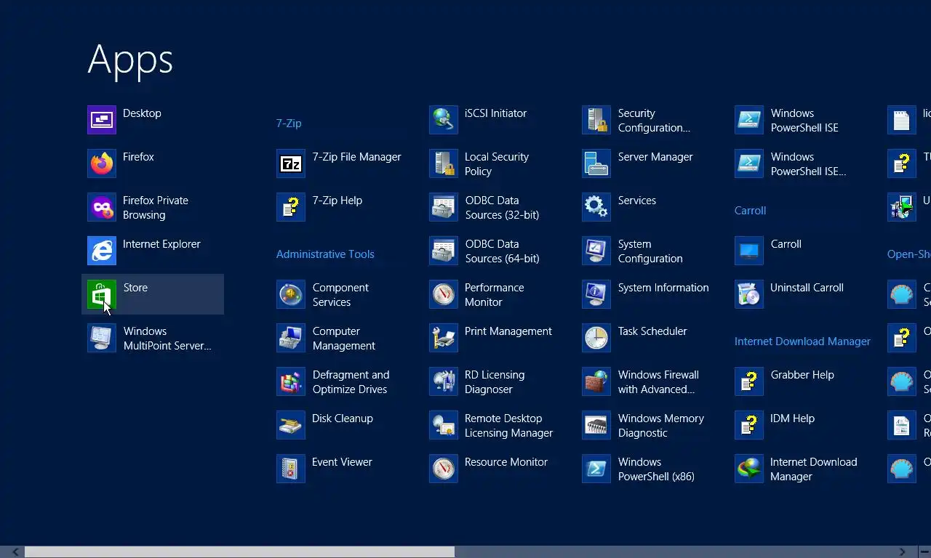Image resolution: width=931 pixels, height=558 pixels.
Task: Click the horizontal scrollbar right arrow
Action: (x=902, y=552)
